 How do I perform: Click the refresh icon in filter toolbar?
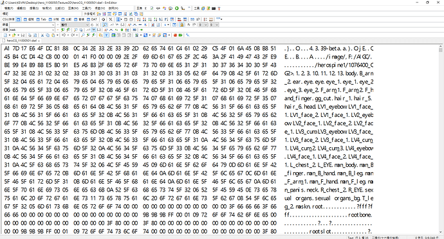[92, 24]
